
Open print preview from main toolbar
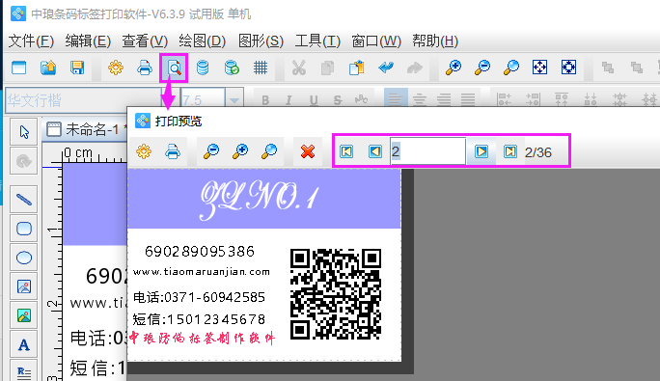point(174,68)
